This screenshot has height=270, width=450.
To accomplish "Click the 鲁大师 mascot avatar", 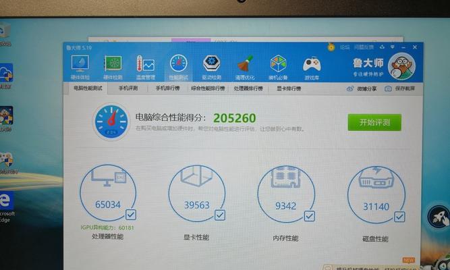I will pos(401,66).
